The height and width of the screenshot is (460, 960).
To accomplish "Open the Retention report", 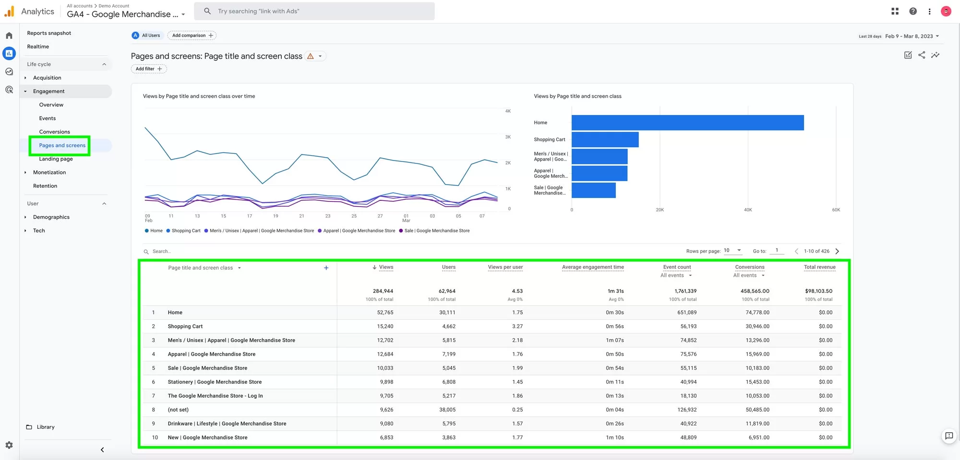I will 45,186.
